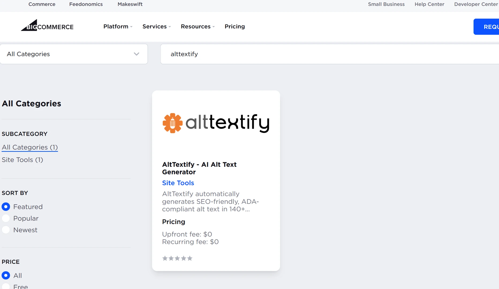This screenshot has width=499, height=289.
Task: Switch sorting to Popular
Action: point(6,218)
